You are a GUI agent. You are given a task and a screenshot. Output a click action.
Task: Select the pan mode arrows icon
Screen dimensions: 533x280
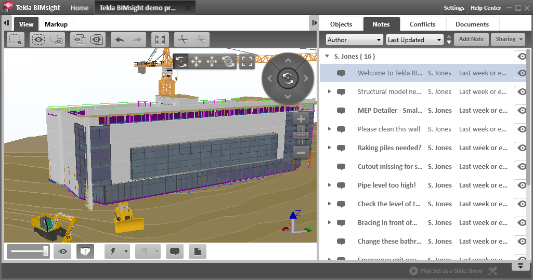tap(197, 62)
